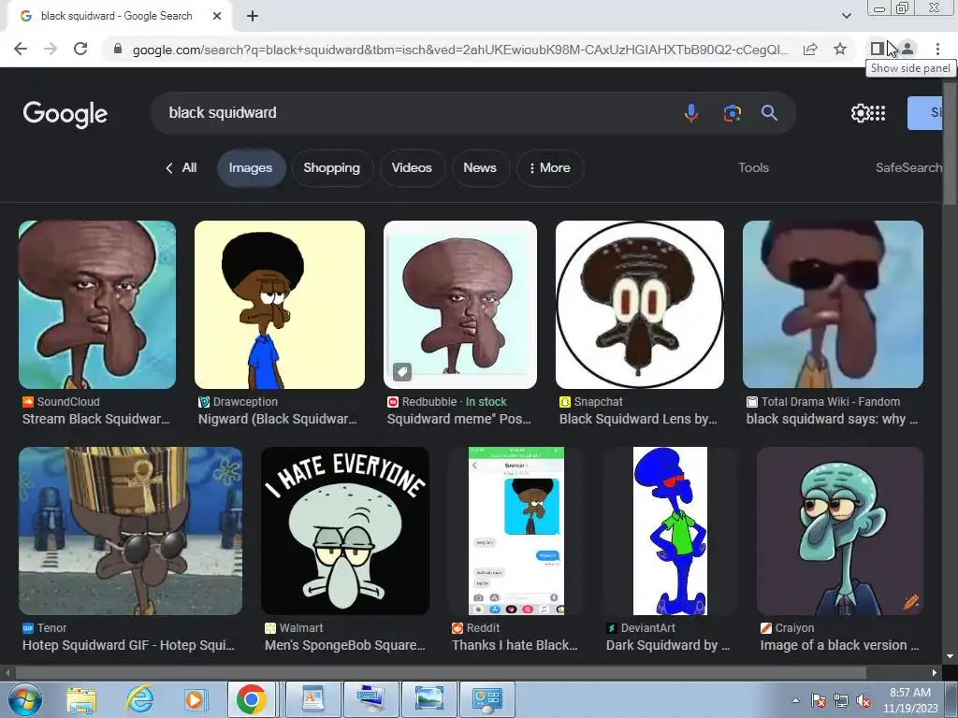Click the vertical scrollbar thumb
The width and height of the screenshot is (958, 718).
(x=951, y=143)
